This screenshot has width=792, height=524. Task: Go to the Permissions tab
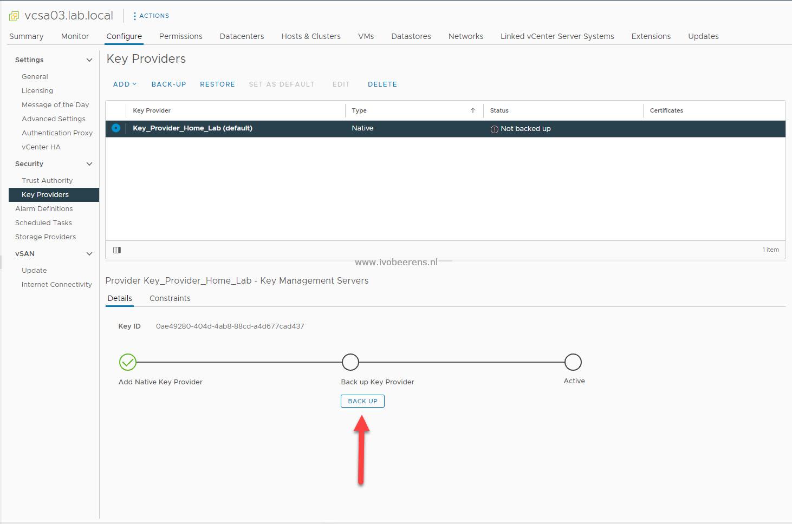click(180, 36)
